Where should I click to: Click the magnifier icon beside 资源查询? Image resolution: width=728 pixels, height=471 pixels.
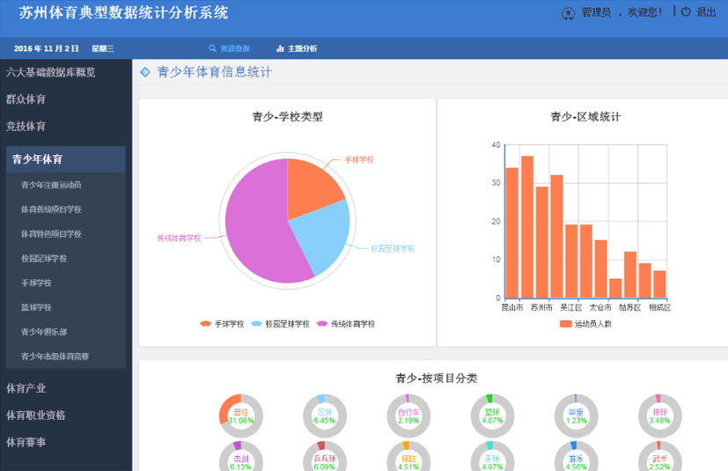click(212, 48)
